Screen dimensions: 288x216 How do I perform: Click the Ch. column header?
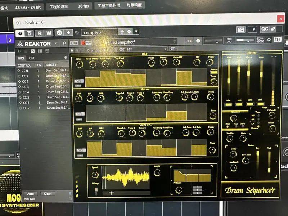(39, 65)
